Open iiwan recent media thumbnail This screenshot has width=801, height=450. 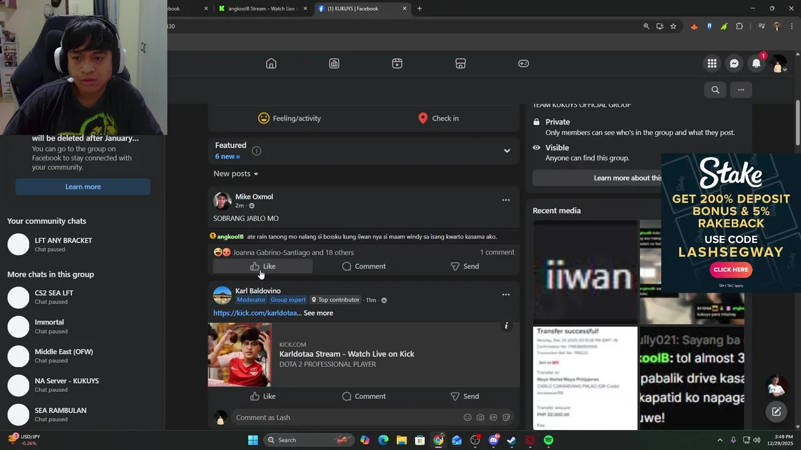[x=585, y=272]
